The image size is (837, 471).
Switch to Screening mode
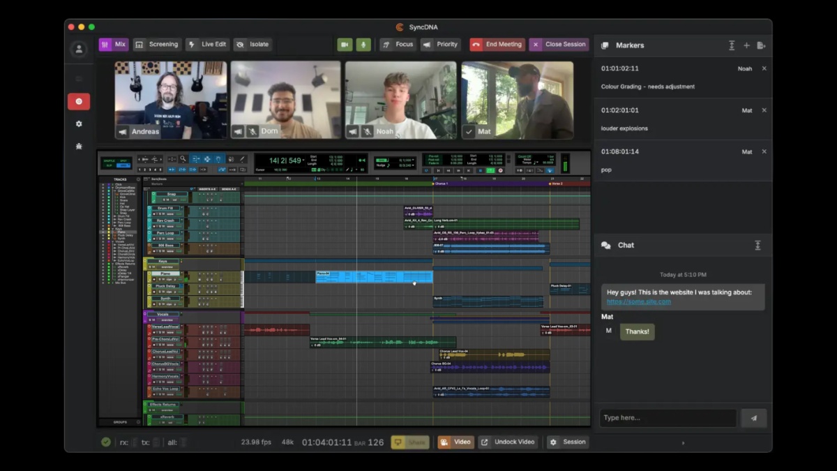pos(157,44)
